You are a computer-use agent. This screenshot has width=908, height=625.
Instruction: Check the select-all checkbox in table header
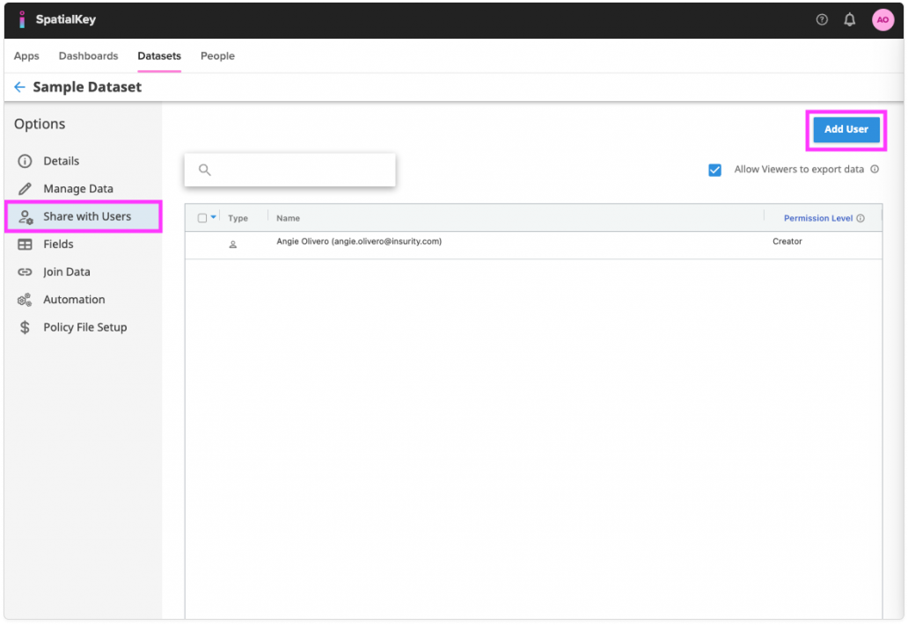202,218
